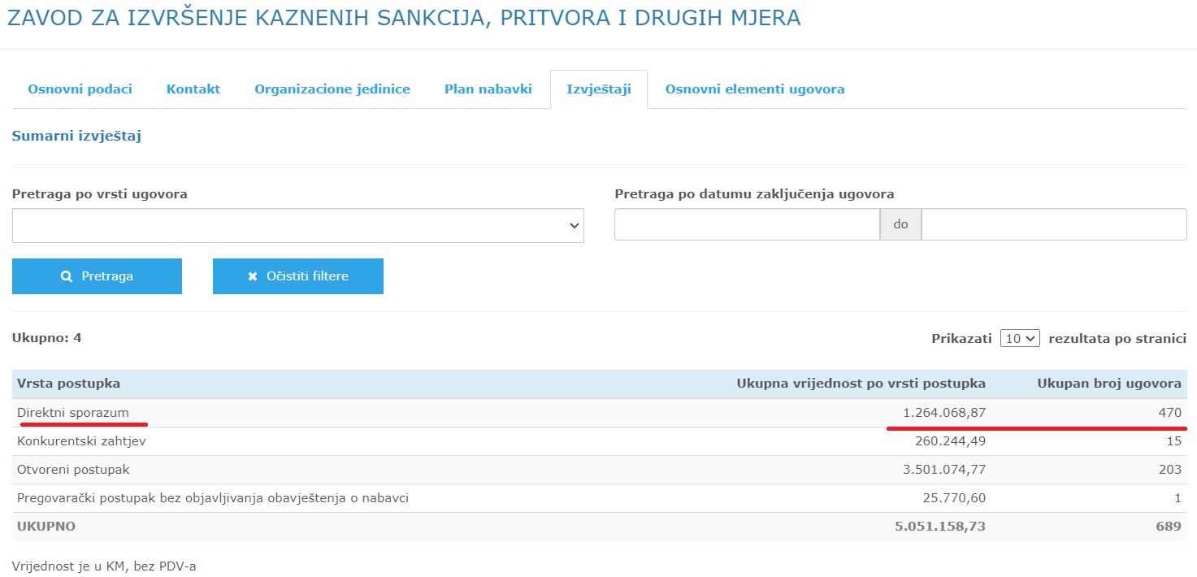This screenshot has height=577, width=1197.
Task: Select the Izvještaji tab
Action: 599,89
